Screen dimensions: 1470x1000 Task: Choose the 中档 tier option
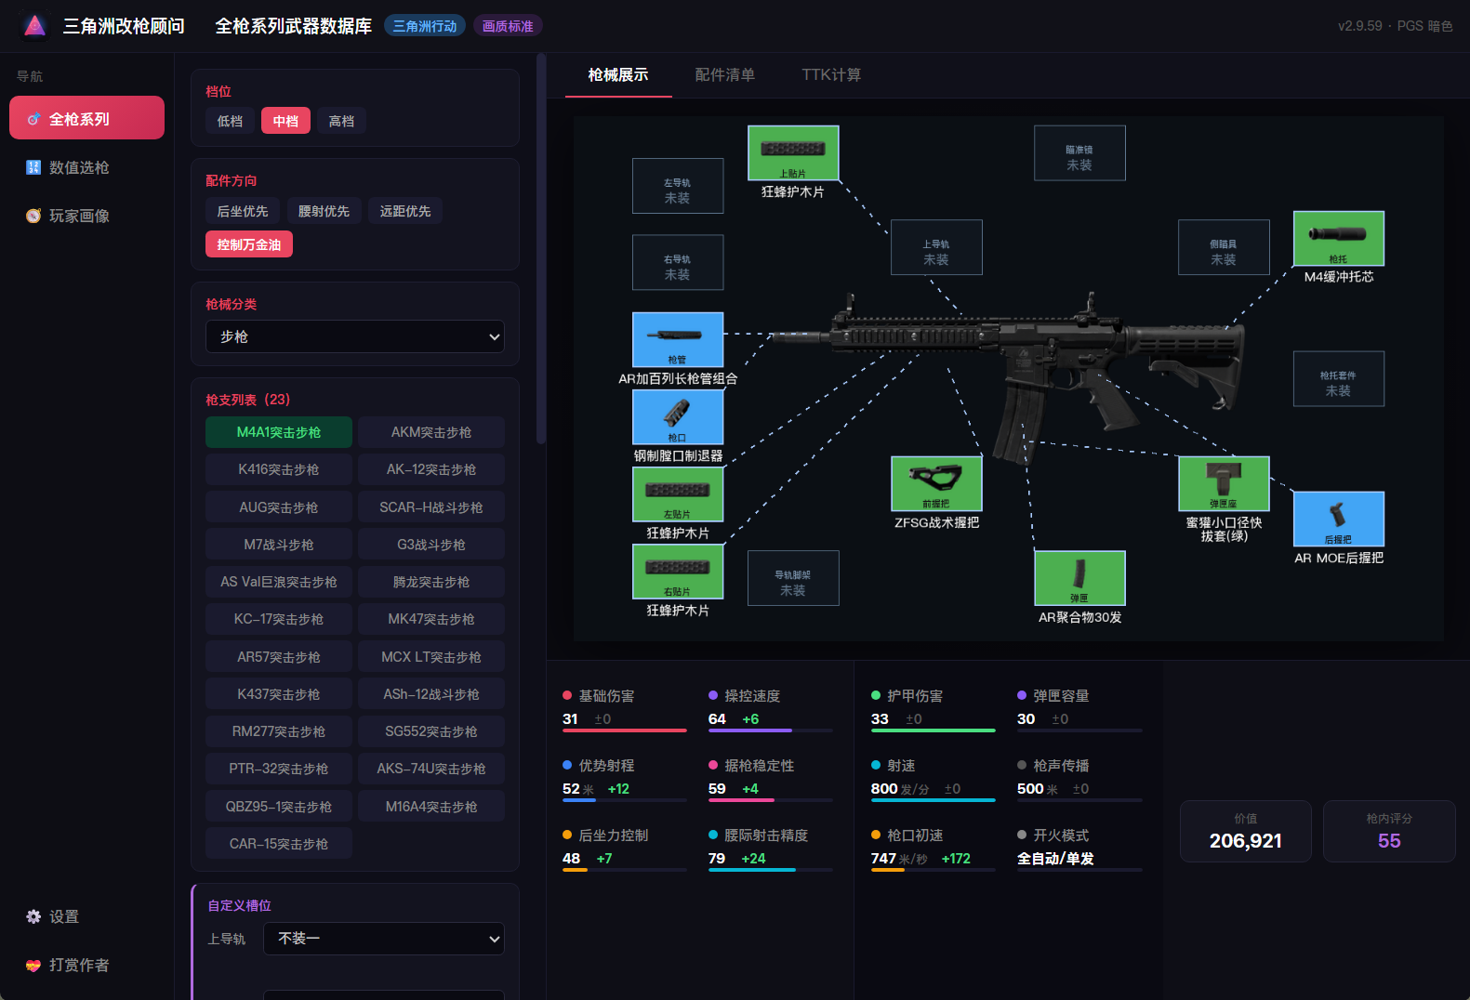(285, 121)
